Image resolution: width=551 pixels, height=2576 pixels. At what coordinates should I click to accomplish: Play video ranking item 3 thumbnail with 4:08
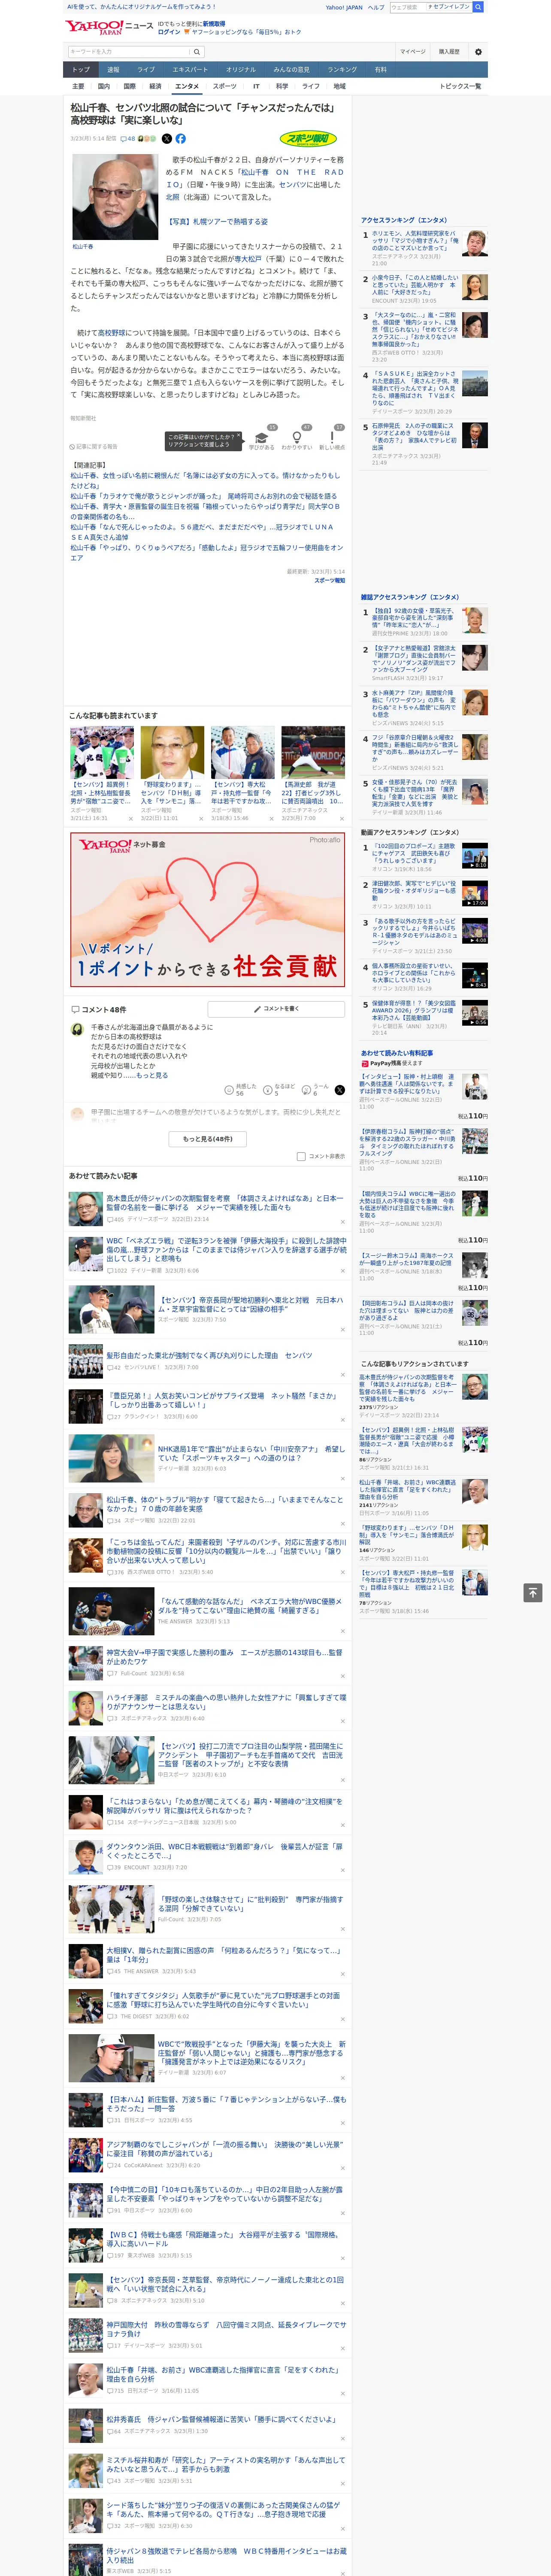pyautogui.click(x=475, y=931)
